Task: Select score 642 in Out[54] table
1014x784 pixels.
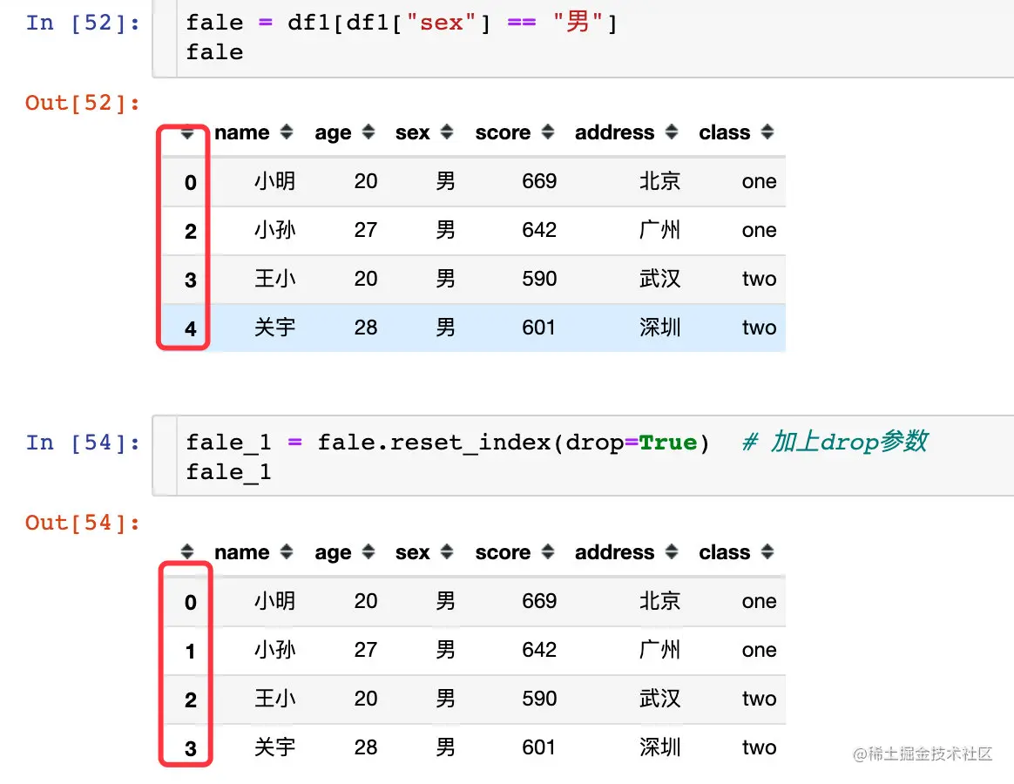Action: tap(539, 650)
